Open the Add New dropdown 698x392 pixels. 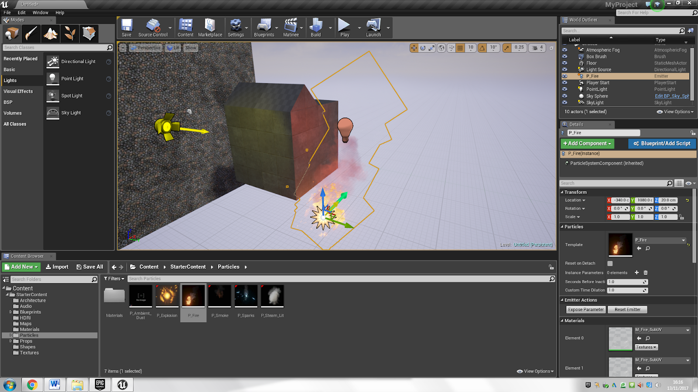click(21, 267)
